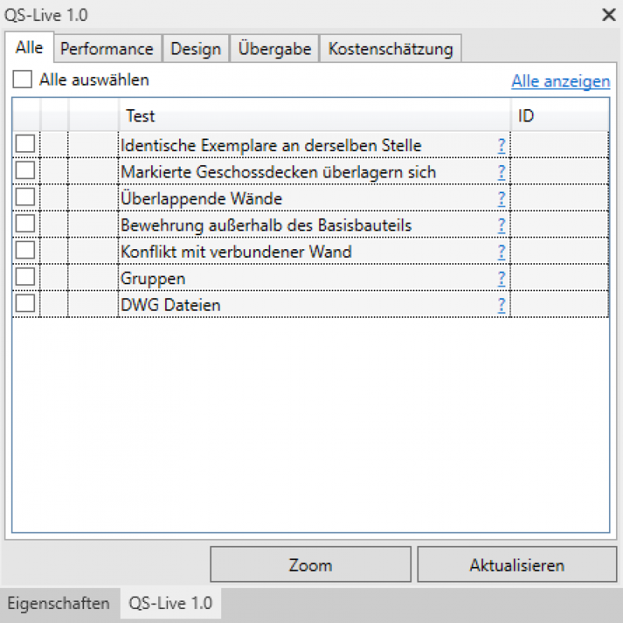Close the QS-Live 1.0 panel
Screen dimensions: 623x623
coord(608,14)
